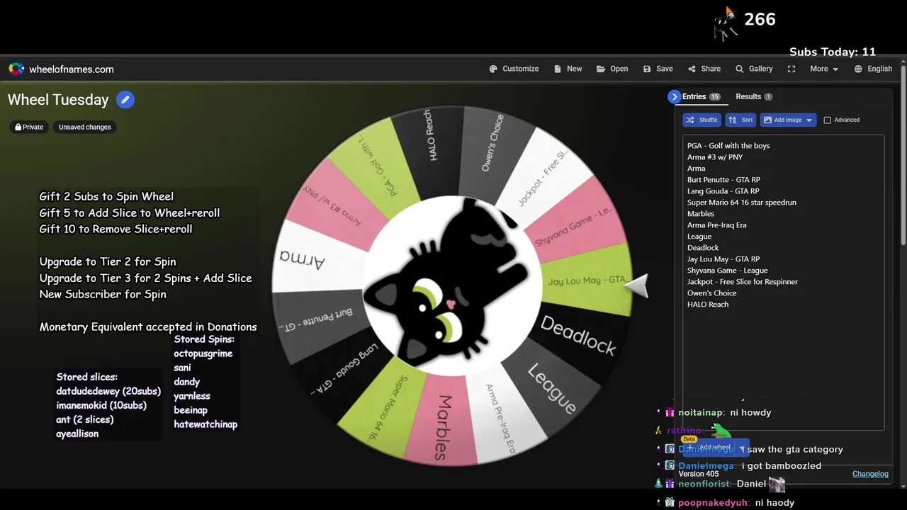
Task: Save the current wheel
Action: 658,69
